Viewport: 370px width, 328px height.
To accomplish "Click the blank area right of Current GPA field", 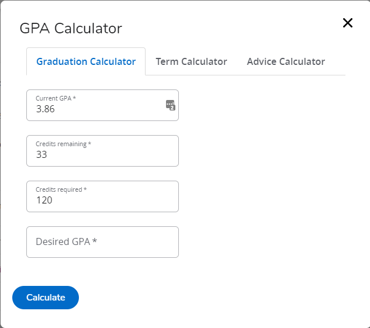I will tap(262, 105).
